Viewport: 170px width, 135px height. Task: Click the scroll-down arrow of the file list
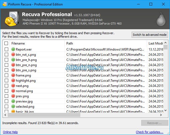(165, 110)
